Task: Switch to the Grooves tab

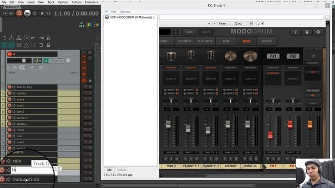Action: pos(267,41)
